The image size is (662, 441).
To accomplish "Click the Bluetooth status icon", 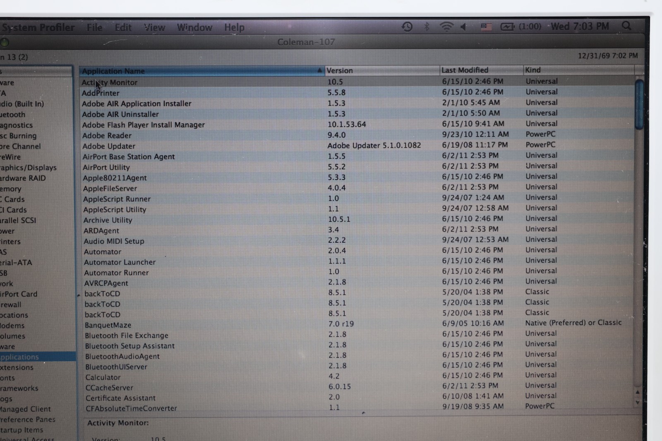I will [427, 27].
